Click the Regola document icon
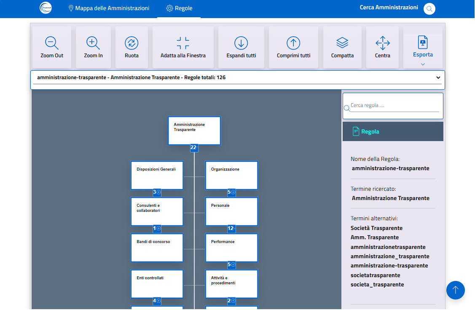 tap(356, 131)
